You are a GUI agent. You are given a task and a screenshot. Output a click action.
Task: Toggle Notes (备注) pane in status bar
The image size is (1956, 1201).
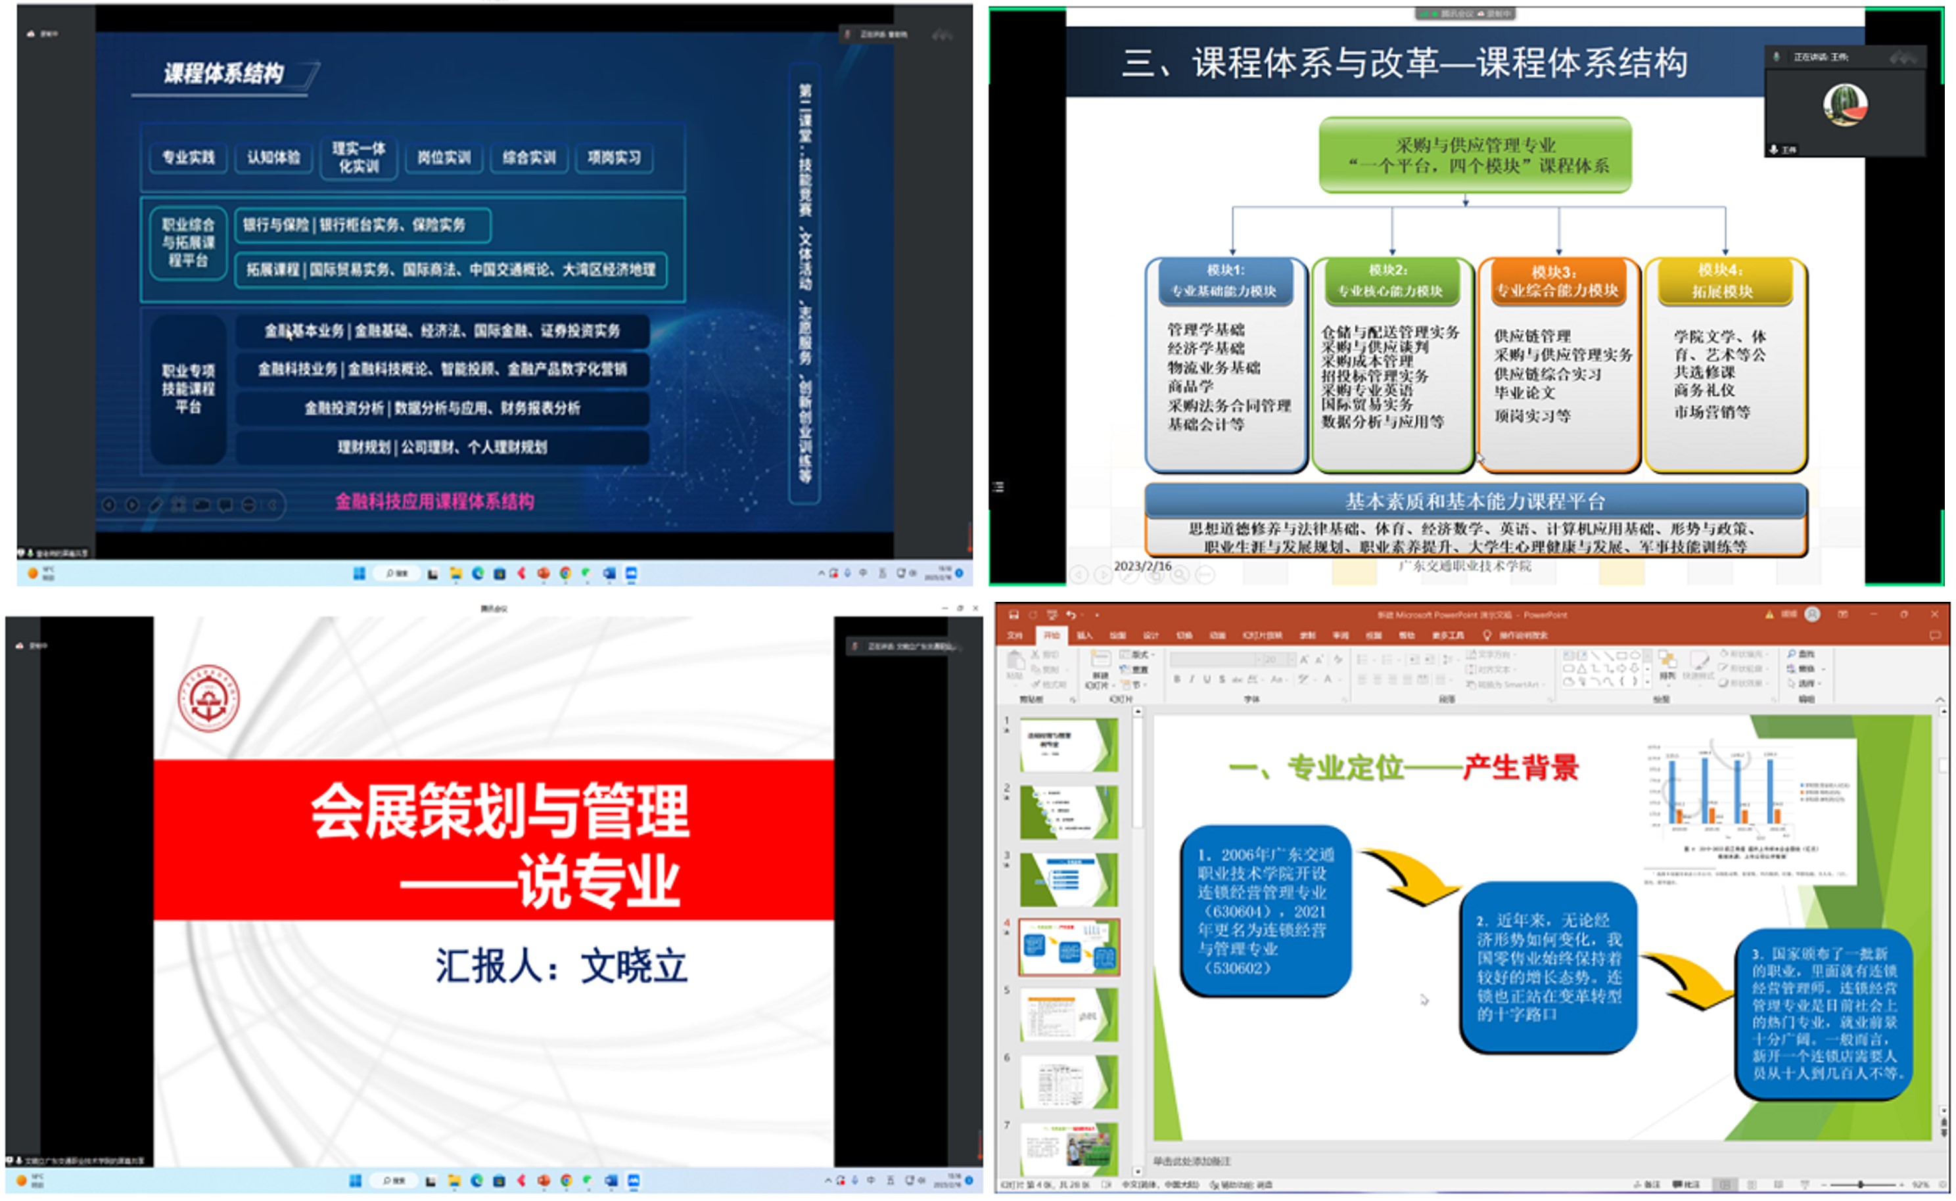pyautogui.click(x=1647, y=1185)
